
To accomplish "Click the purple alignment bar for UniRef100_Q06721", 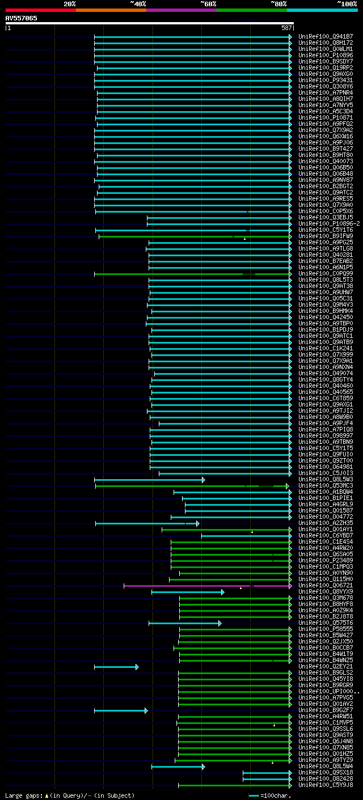I will pyautogui.click(x=207, y=586).
